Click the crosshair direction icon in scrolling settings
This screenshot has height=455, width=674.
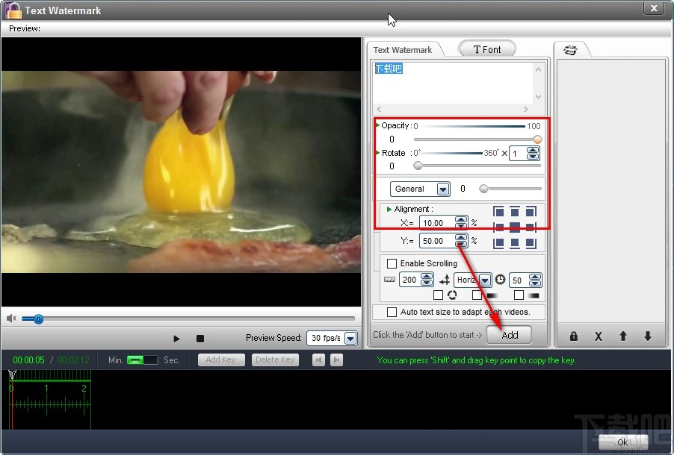pos(445,279)
